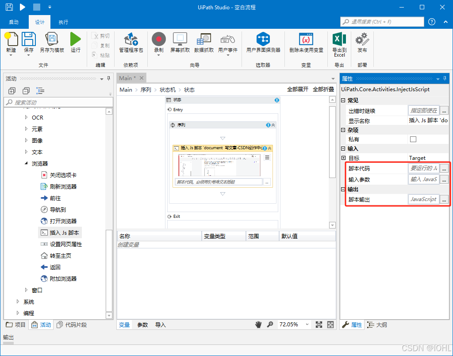Select the pan hand tool

point(258,325)
